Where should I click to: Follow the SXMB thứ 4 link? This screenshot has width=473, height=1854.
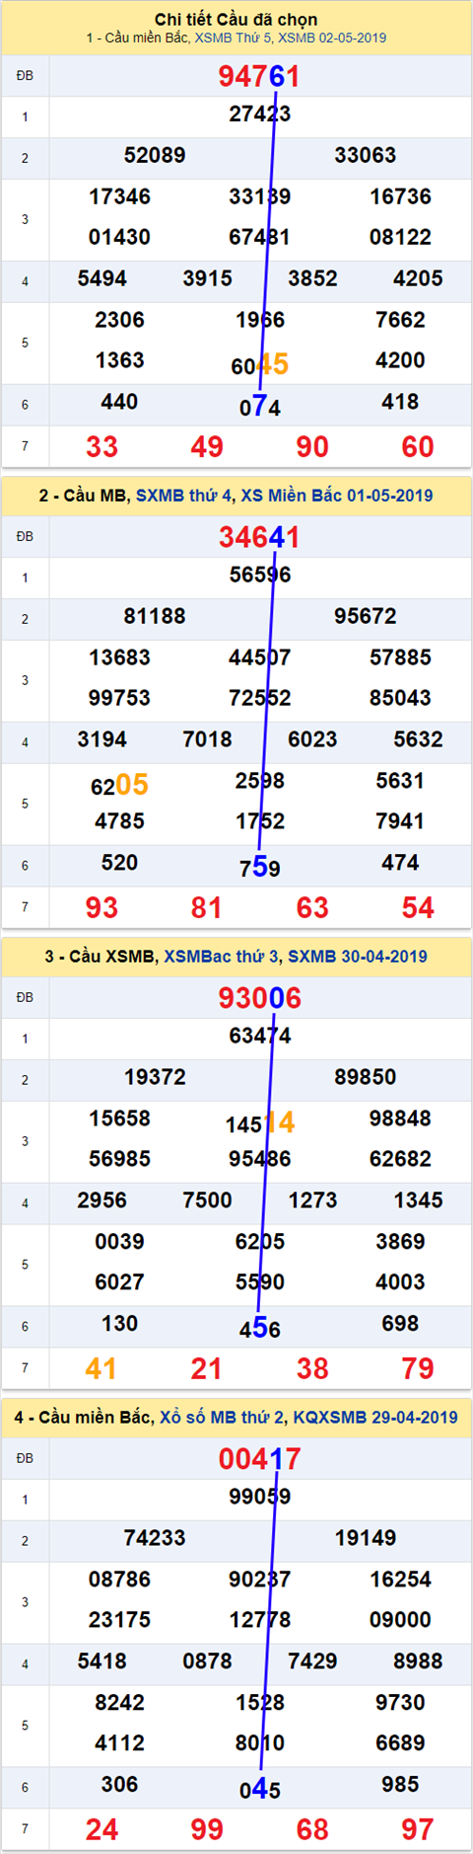(x=185, y=496)
